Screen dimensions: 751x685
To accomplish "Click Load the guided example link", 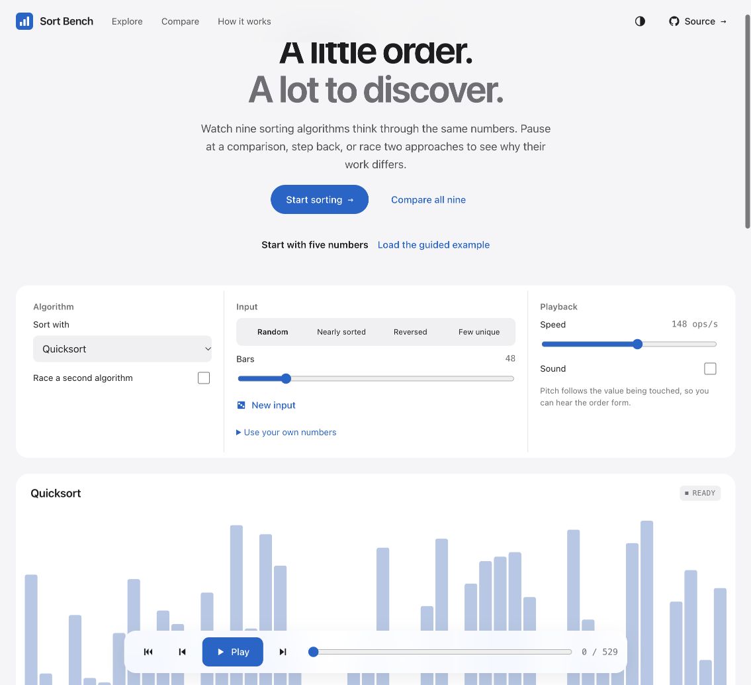I will click(433, 244).
